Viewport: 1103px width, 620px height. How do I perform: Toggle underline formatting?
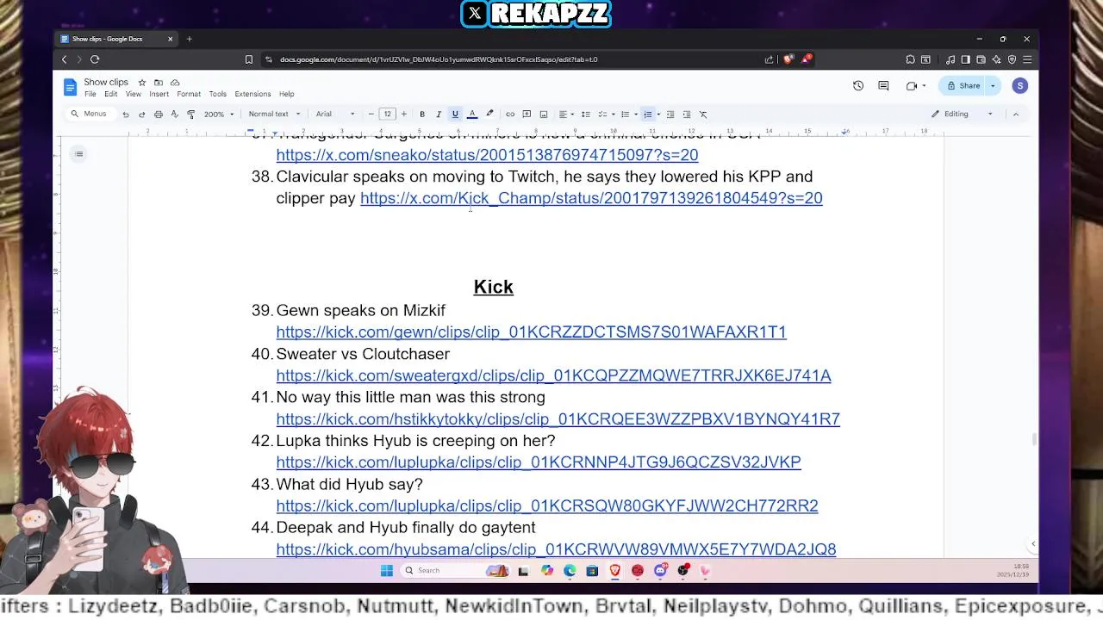tap(455, 115)
